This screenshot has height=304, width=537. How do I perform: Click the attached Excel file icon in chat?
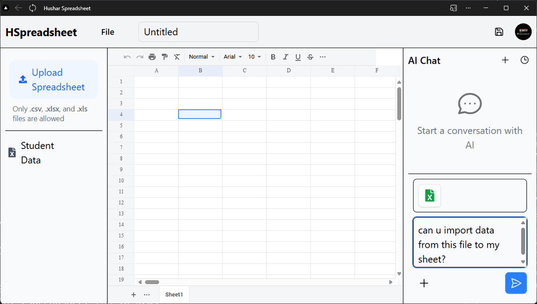[430, 196]
